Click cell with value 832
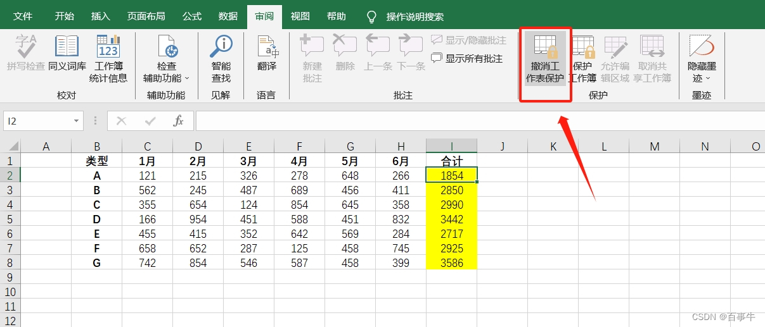 [x=401, y=219]
